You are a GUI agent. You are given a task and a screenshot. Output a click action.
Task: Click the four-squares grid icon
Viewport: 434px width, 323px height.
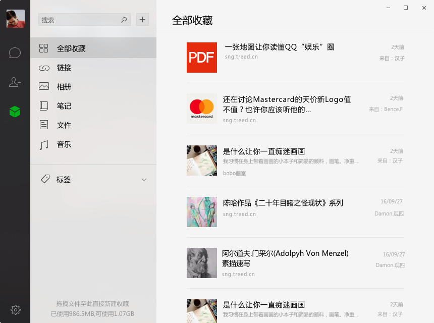click(x=44, y=48)
